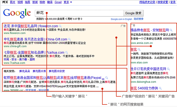177x107 pixels.
Task: Switch to 视频 search in top bar
Action: pyautogui.click(x=20, y=2)
